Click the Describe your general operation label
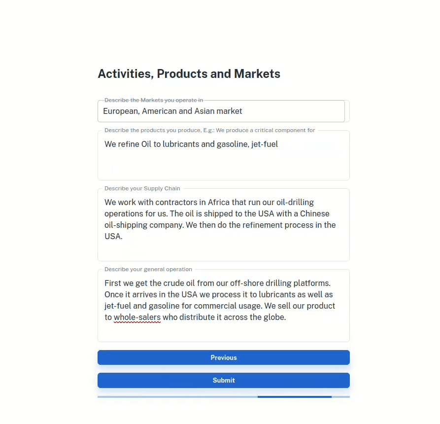The image size is (440, 424). click(x=148, y=269)
